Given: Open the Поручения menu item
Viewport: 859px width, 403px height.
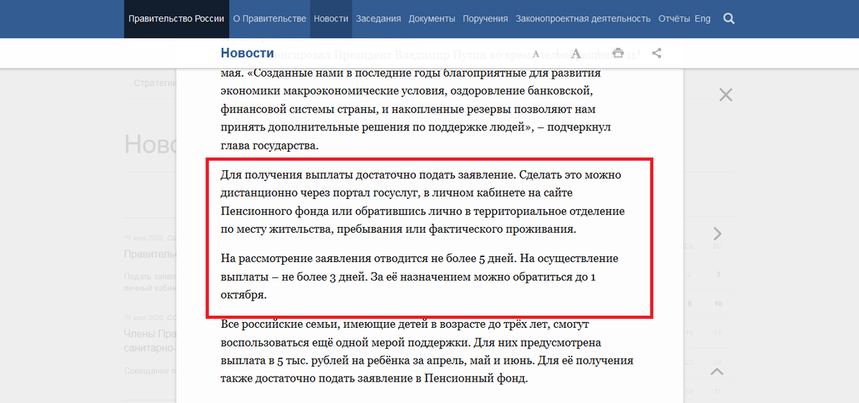Looking at the screenshot, I should click(485, 19).
